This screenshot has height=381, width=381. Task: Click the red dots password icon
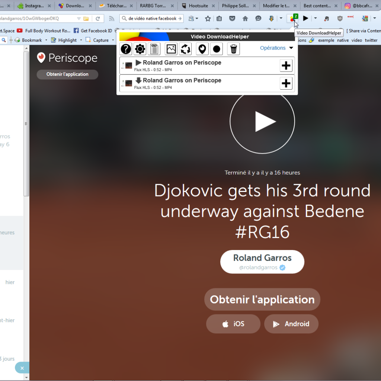point(350,17)
